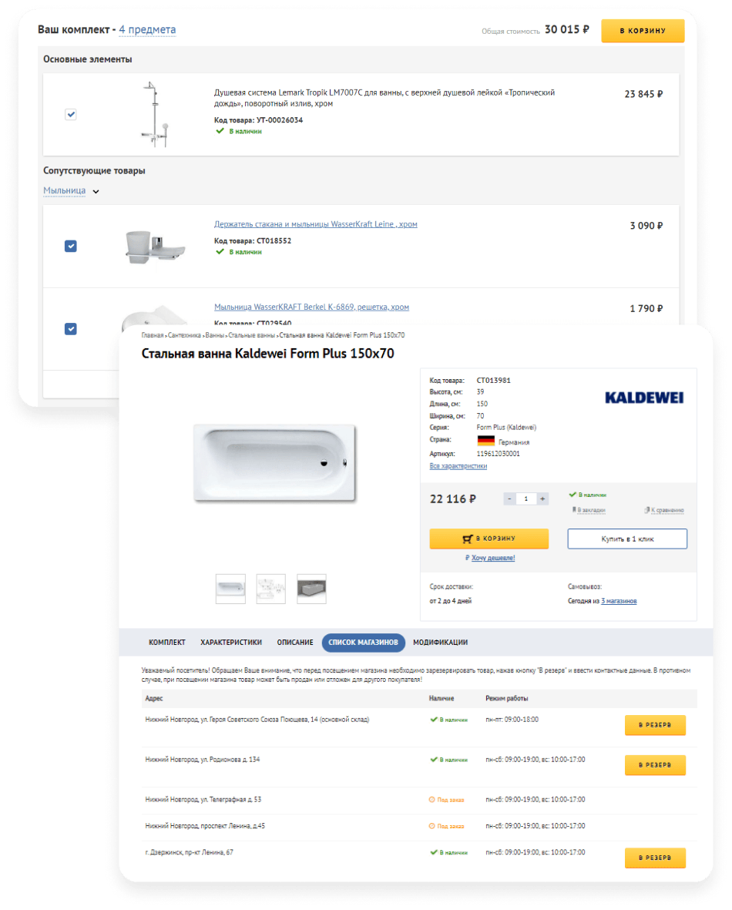Click the shower system product image
Viewport: 732px width, 910px height.
(x=155, y=114)
